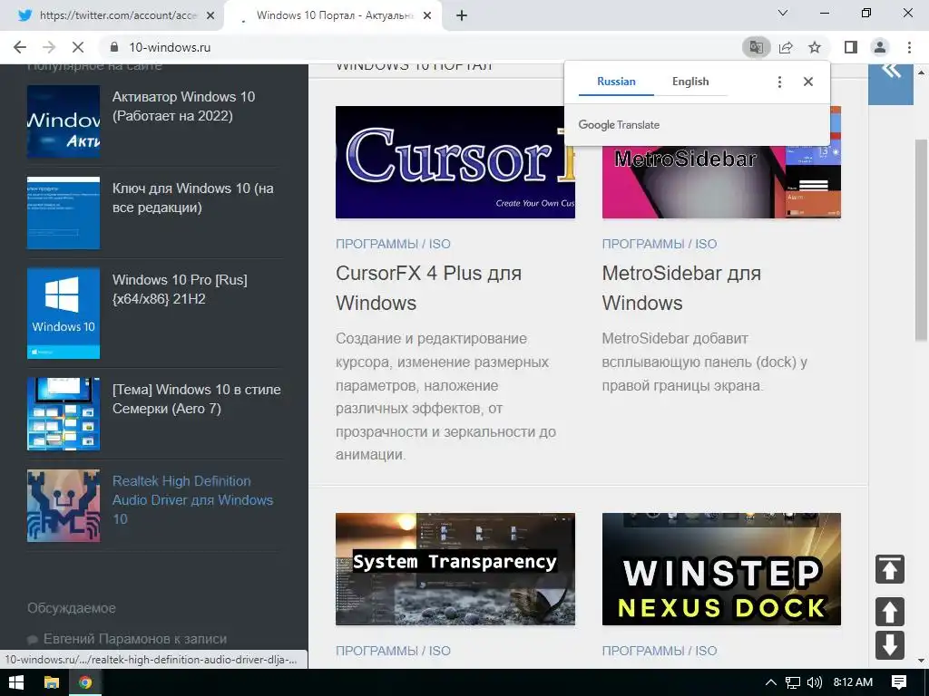
Task: Show hidden system tray icons
Action: pyautogui.click(x=771, y=682)
